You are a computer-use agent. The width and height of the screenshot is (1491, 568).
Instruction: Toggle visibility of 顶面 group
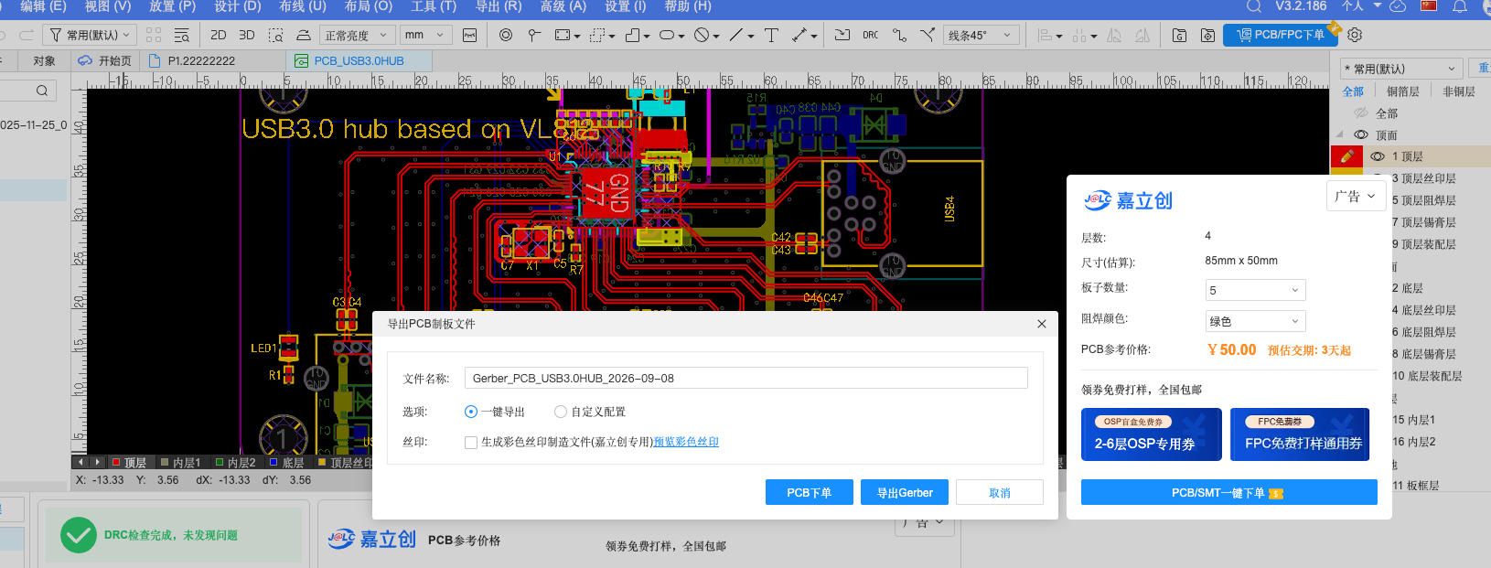pos(1361,134)
